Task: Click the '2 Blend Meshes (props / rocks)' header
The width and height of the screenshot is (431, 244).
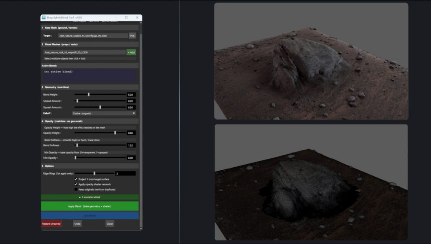Action: pos(90,44)
